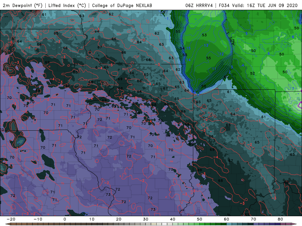The height and width of the screenshot is (226, 302).
Task: Click the '06Z HRRRV4' model run label
Action: [199, 5]
